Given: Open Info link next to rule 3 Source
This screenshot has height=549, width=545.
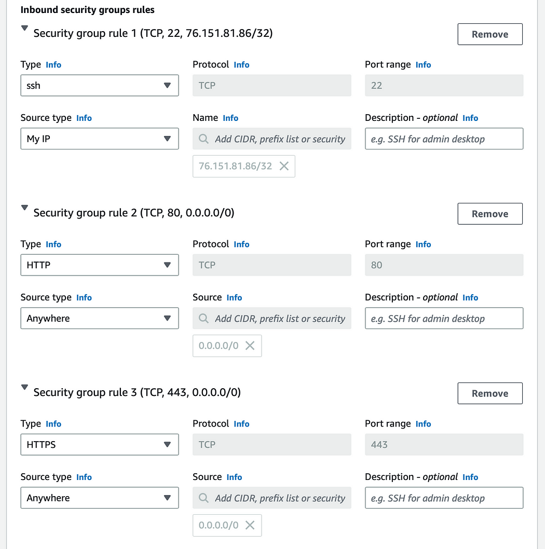Looking at the screenshot, I should tap(234, 477).
